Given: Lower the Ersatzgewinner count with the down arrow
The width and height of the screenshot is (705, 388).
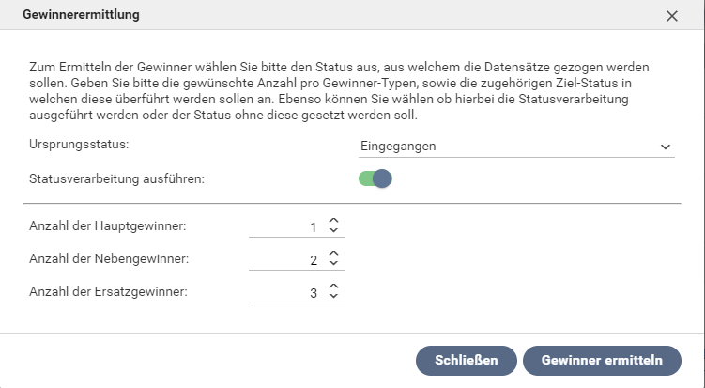Looking at the screenshot, I should 333,298.
